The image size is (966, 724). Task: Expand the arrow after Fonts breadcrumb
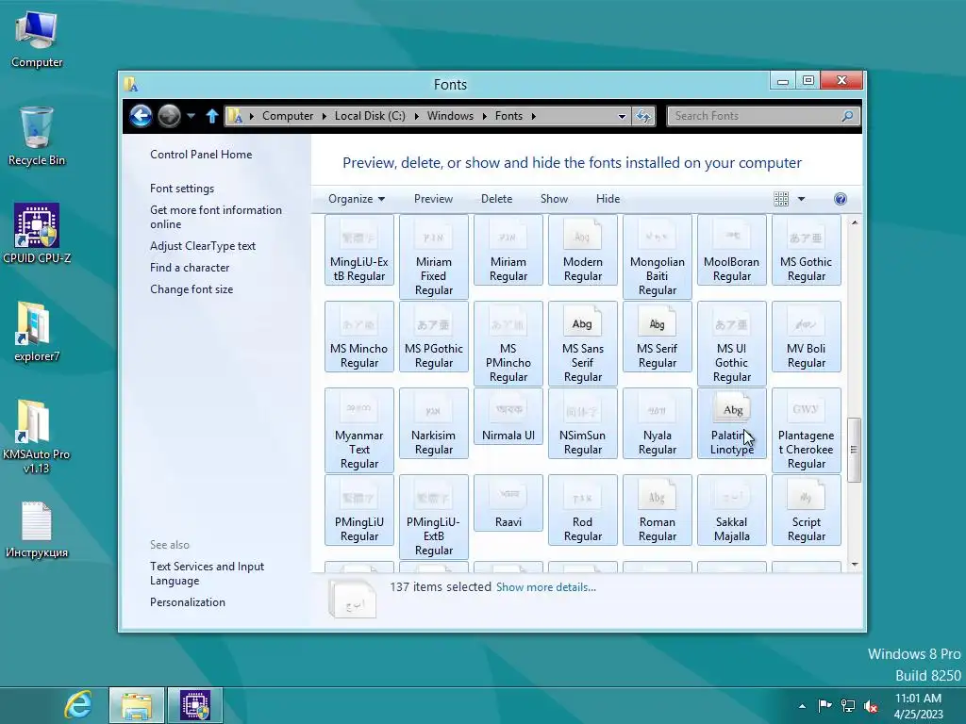[534, 116]
